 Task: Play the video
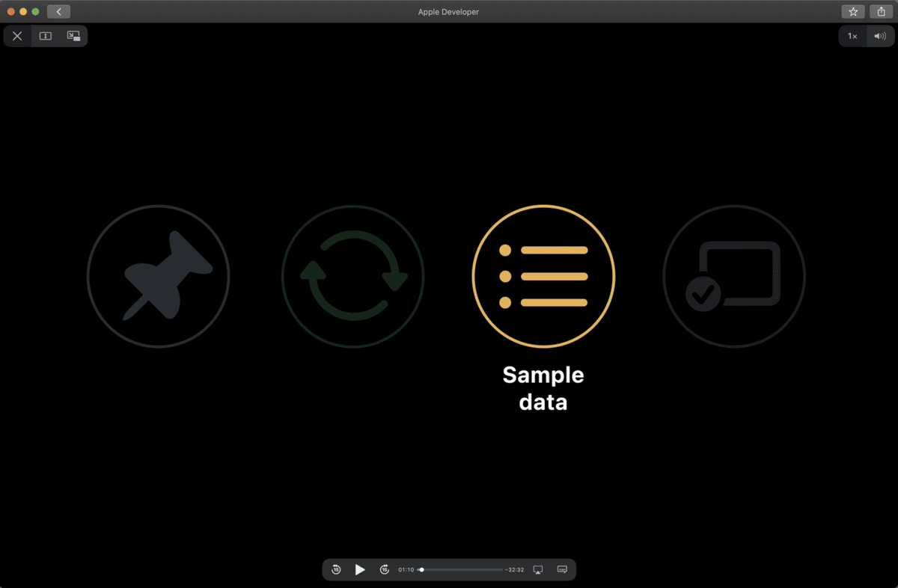pyautogui.click(x=360, y=570)
